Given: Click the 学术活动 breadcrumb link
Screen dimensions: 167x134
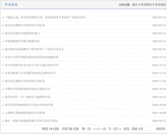Looking at the screenshot, I should 160,5.
